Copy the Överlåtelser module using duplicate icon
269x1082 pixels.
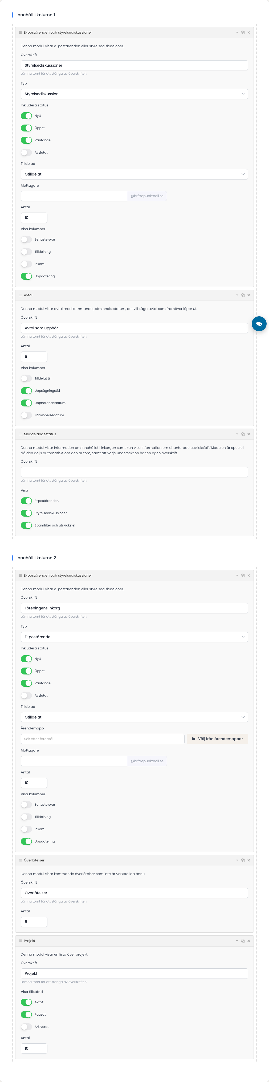[243, 860]
